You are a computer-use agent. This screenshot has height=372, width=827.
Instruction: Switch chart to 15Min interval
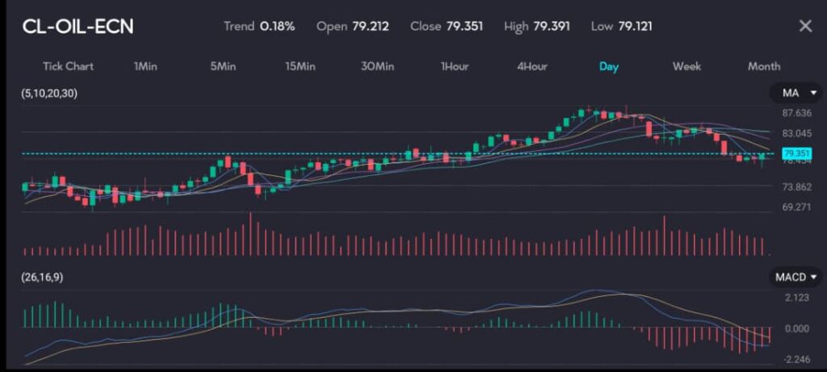(300, 66)
